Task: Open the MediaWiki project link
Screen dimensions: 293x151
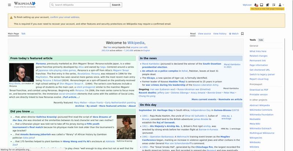Action: pyautogui.click(x=255, y=119)
